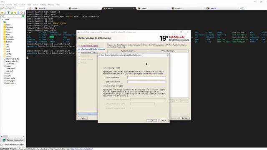
Task: Select the anaconda-ks.cfg file
Action: 10,61
